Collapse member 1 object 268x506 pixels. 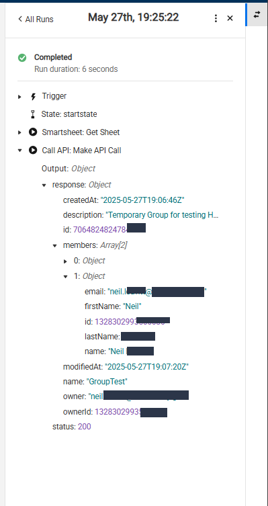point(65,277)
